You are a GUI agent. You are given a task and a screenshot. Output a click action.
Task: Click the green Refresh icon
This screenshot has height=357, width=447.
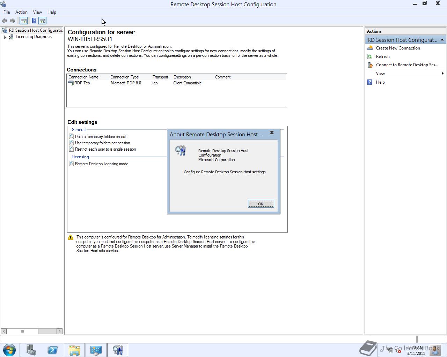click(x=370, y=56)
